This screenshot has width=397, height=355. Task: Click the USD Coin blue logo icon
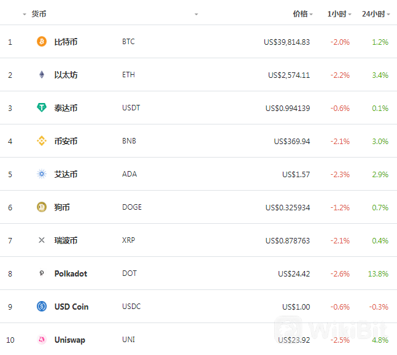click(42, 307)
